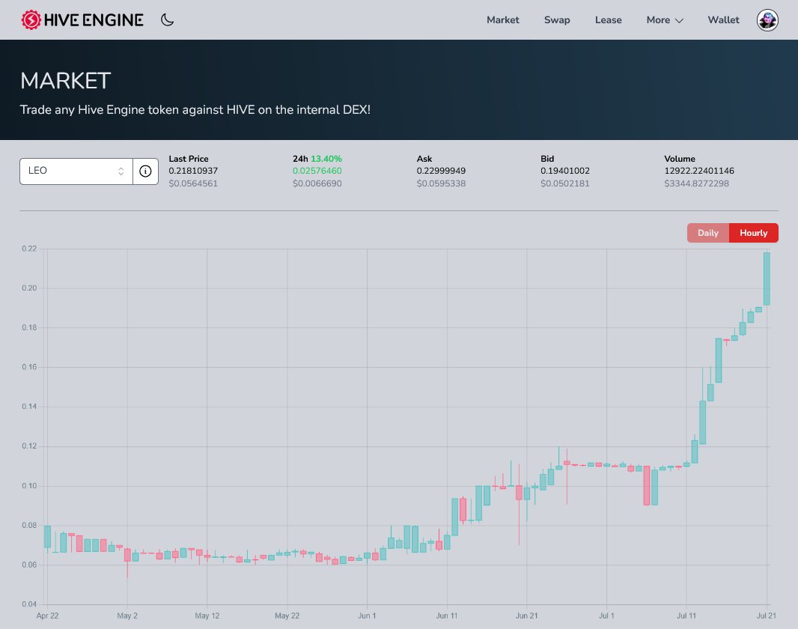The image size is (798, 629).
Task: Click the 0.16 y-axis label
Action: click(x=29, y=367)
